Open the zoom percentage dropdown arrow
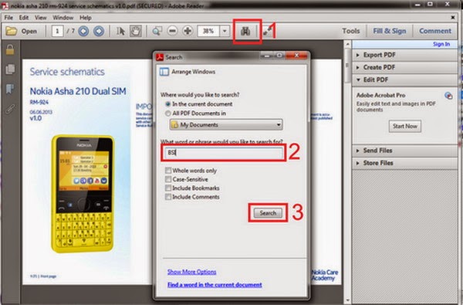This screenshot has height=305, width=463. pyautogui.click(x=225, y=31)
